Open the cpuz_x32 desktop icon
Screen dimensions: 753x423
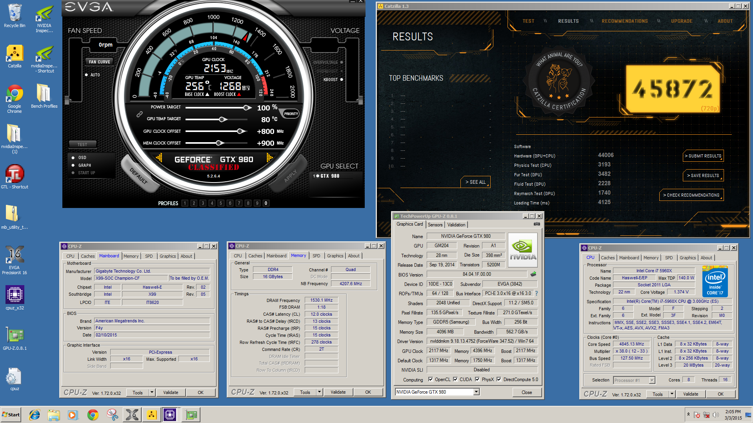pyautogui.click(x=15, y=298)
